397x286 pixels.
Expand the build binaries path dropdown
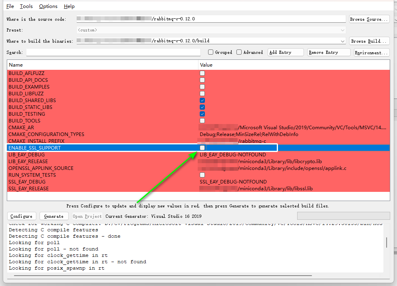343,41
